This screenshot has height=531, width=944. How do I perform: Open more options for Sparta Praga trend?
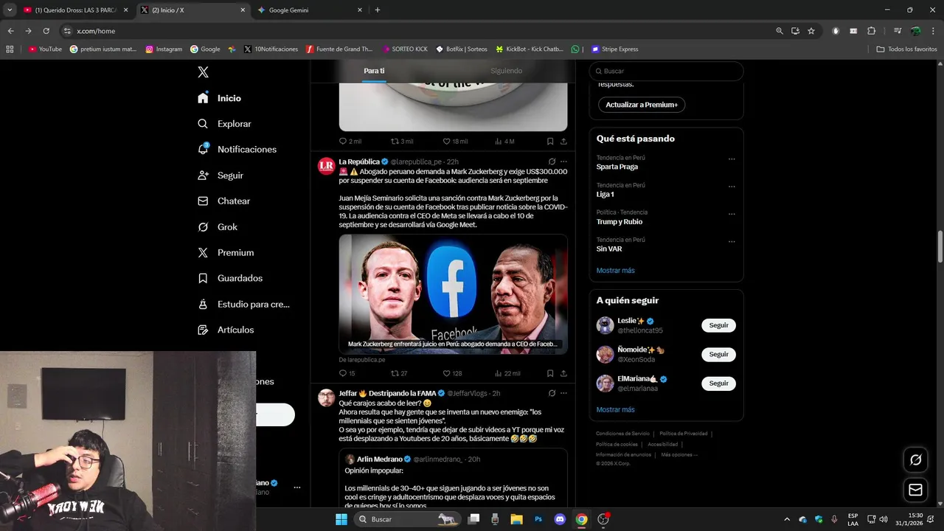732,159
